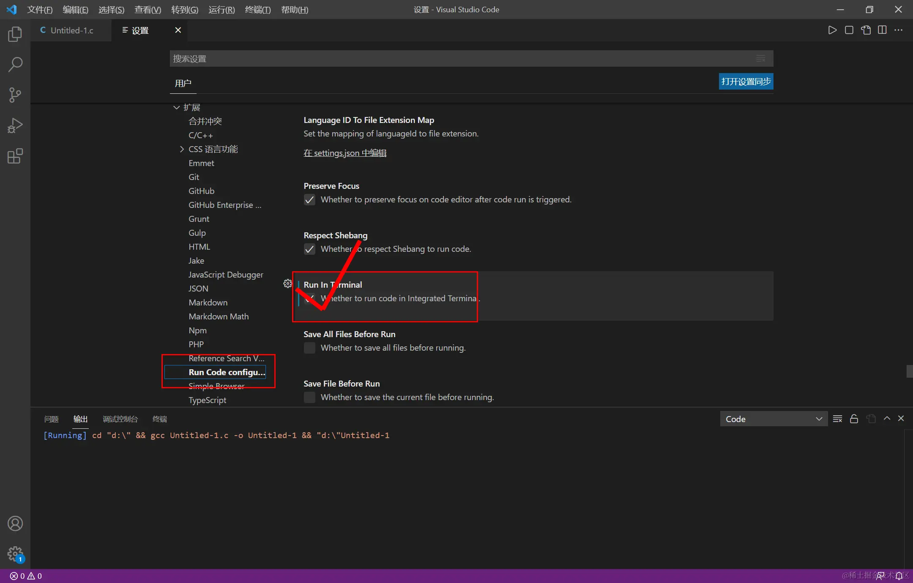Enable Save All Files Before Run

click(x=309, y=348)
